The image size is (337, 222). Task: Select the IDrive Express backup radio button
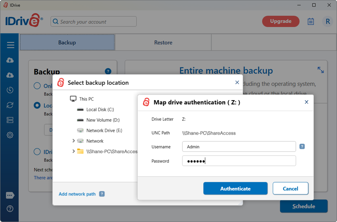click(37, 152)
